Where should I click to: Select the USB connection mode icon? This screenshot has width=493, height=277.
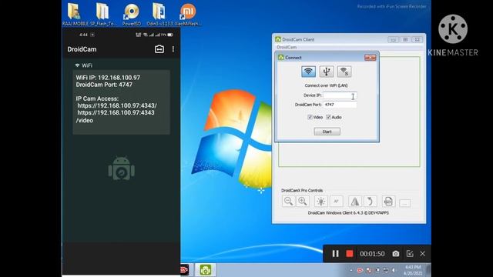(327, 72)
